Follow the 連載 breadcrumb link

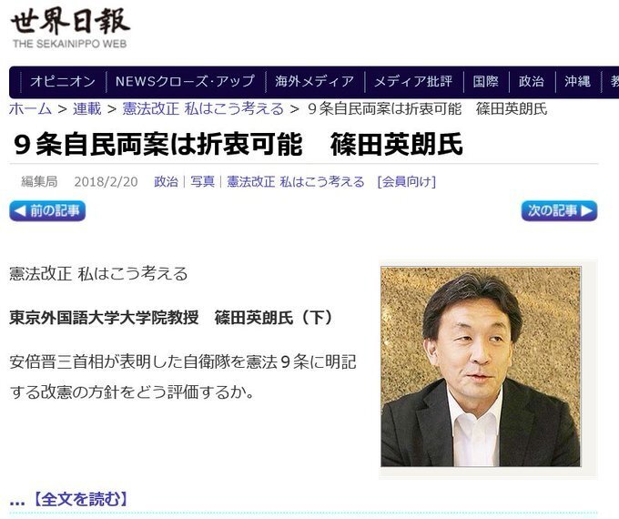(x=87, y=108)
